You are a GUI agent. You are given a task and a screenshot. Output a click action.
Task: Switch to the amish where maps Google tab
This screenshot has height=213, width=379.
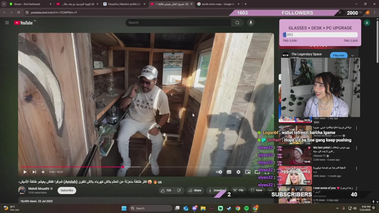tap(218, 4)
